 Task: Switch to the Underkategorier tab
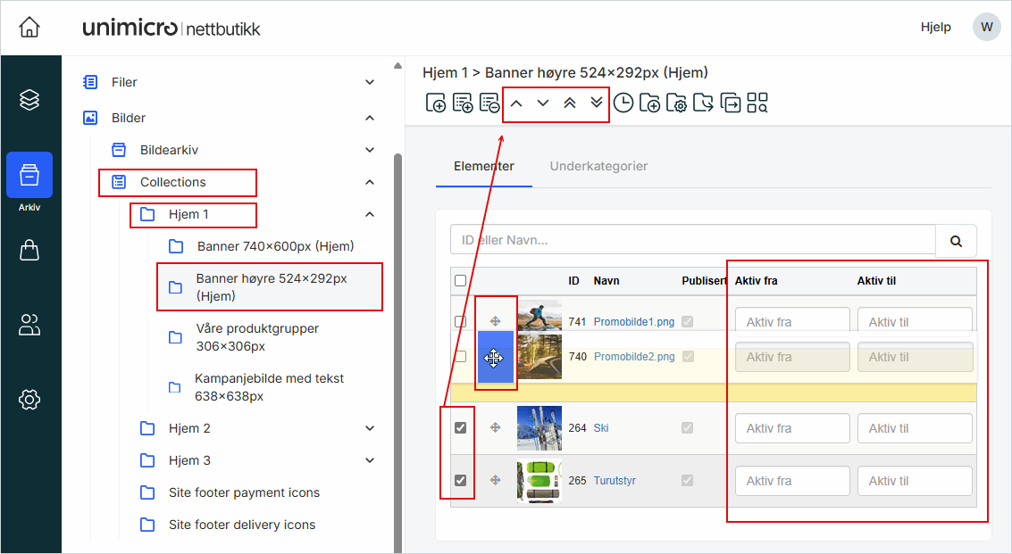[x=598, y=166]
